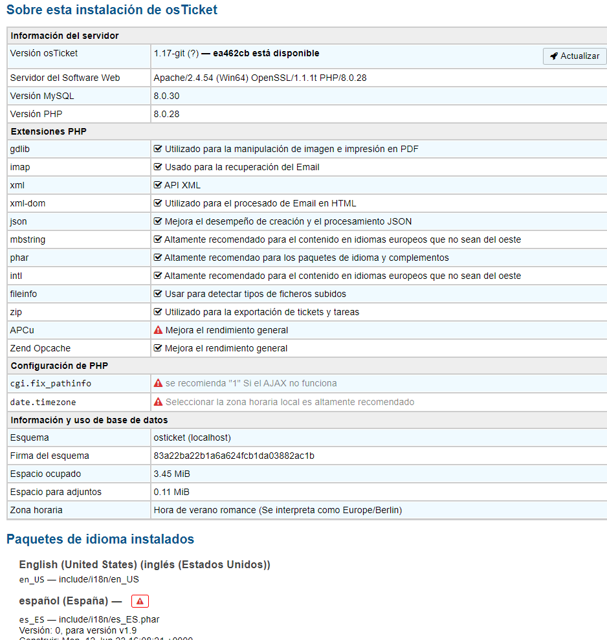Click the checkmark icon in the imap row
Image resolution: width=607 pixels, height=640 pixels.
158,168
